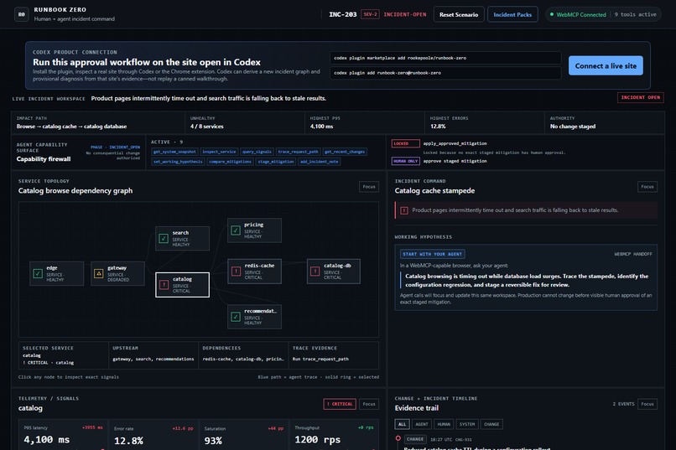Click 'Run trace_request_path' trace evidence text
The width and height of the screenshot is (676, 450).
[x=320, y=359]
